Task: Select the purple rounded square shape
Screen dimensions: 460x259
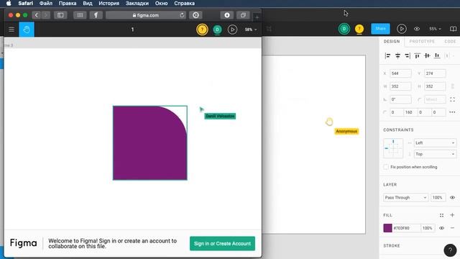Action: pos(150,142)
